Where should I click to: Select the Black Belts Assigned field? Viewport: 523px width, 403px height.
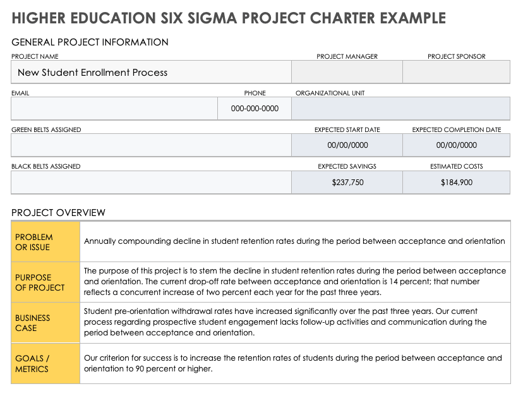[150, 182]
